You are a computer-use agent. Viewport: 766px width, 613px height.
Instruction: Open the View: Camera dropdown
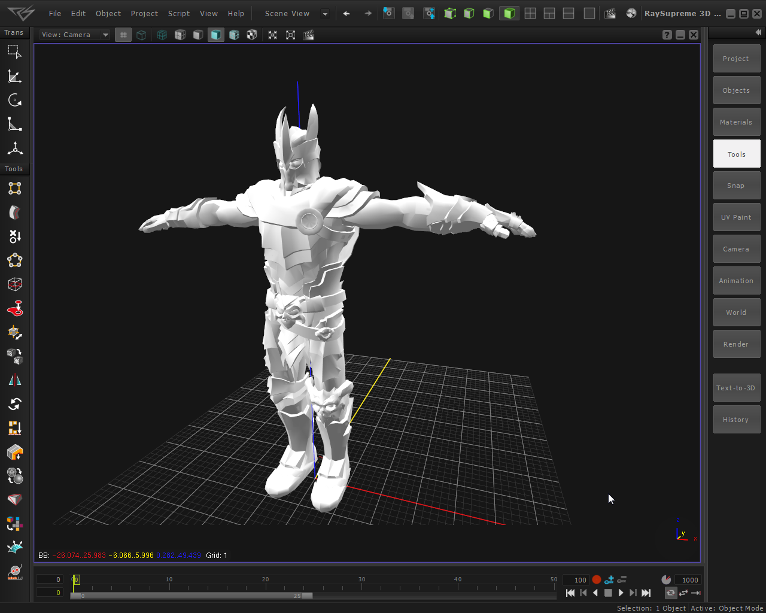click(x=75, y=35)
